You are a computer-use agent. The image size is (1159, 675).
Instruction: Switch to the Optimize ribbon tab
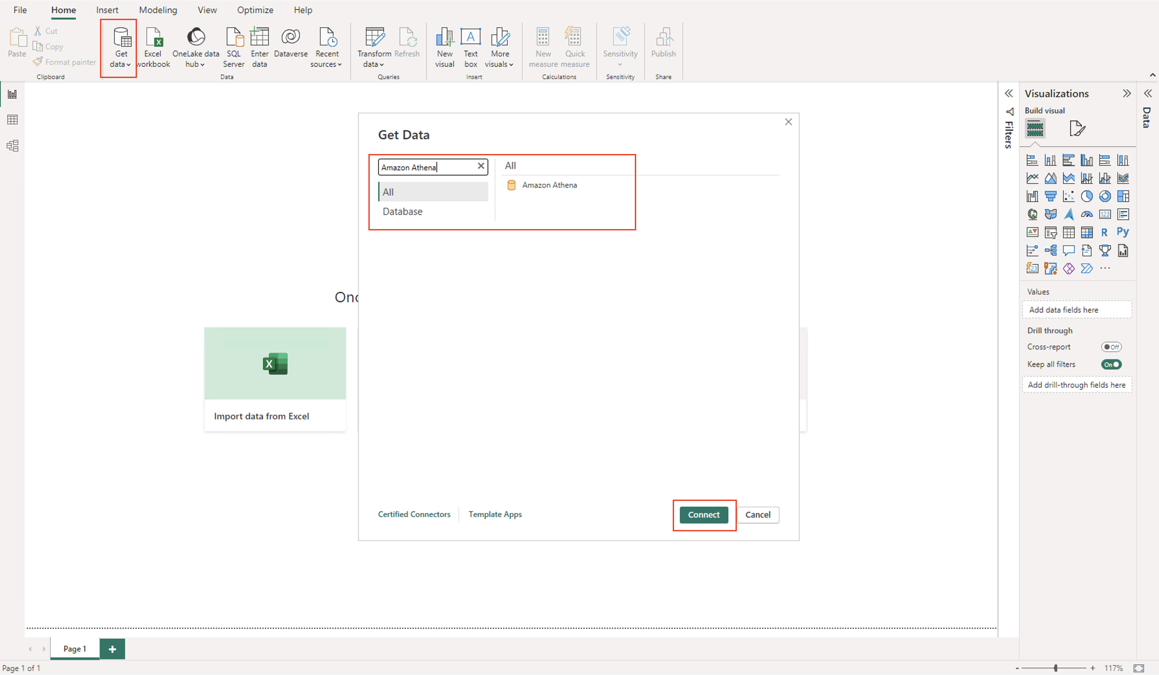tap(255, 10)
